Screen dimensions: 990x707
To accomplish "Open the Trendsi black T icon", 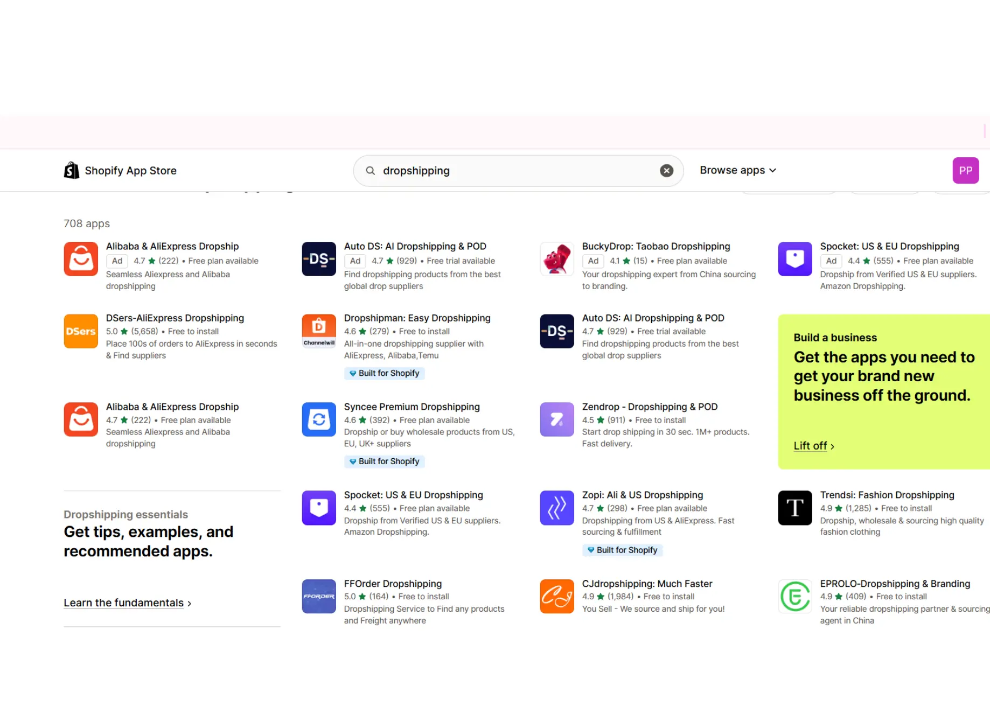I will click(795, 508).
